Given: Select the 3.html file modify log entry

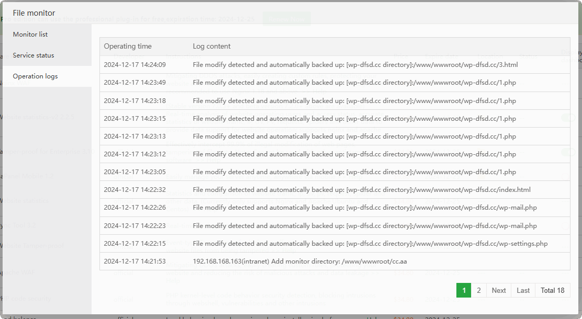Looking at the screenshot, I should (x=355, y=65).
